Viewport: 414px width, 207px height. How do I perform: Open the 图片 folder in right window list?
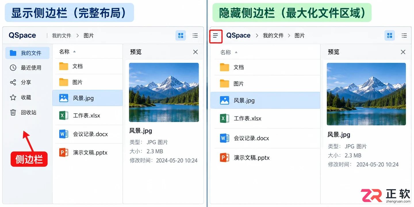point(265,84)
